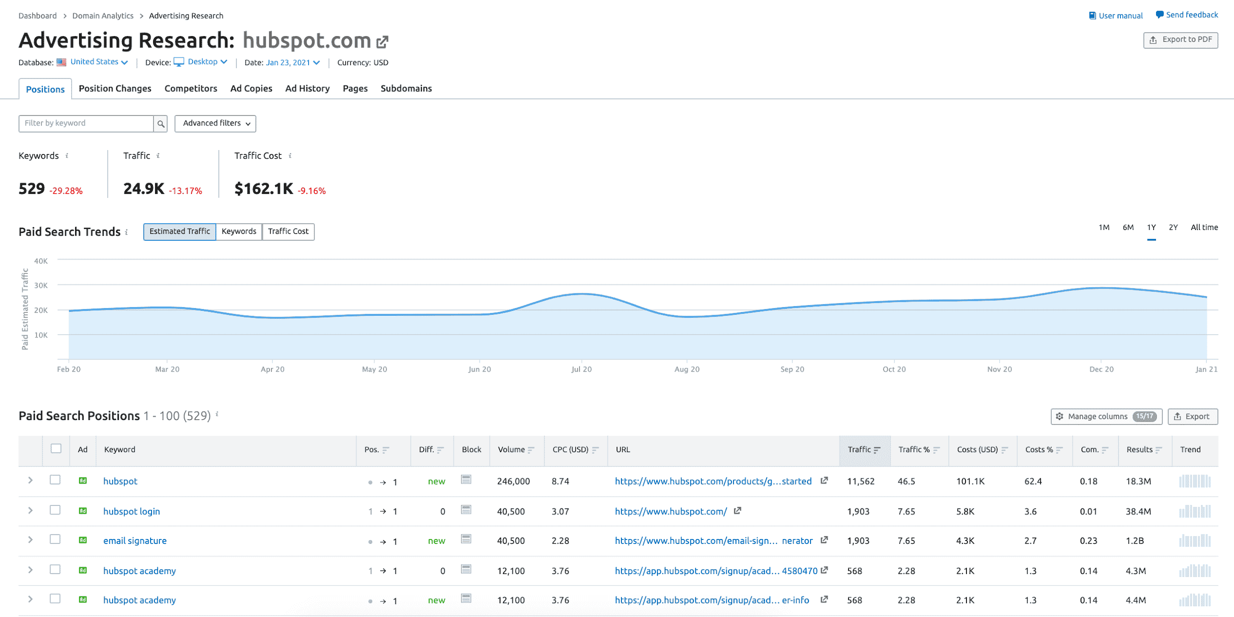Check the box for hubspot academy row with 4.3M results

[x=55, y=569]
